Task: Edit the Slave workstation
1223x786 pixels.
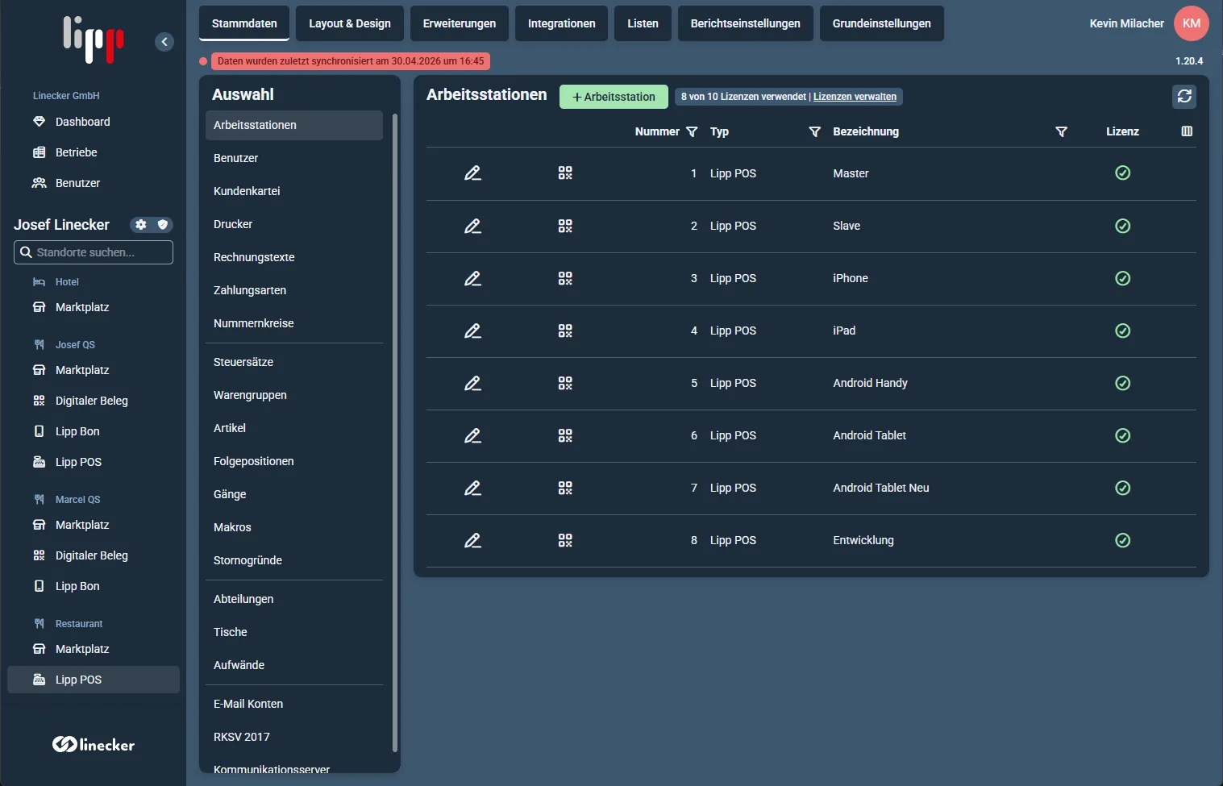Action: (473, 226)
